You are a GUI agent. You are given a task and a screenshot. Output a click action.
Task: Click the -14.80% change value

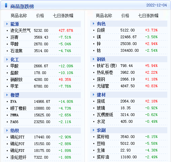66,101
